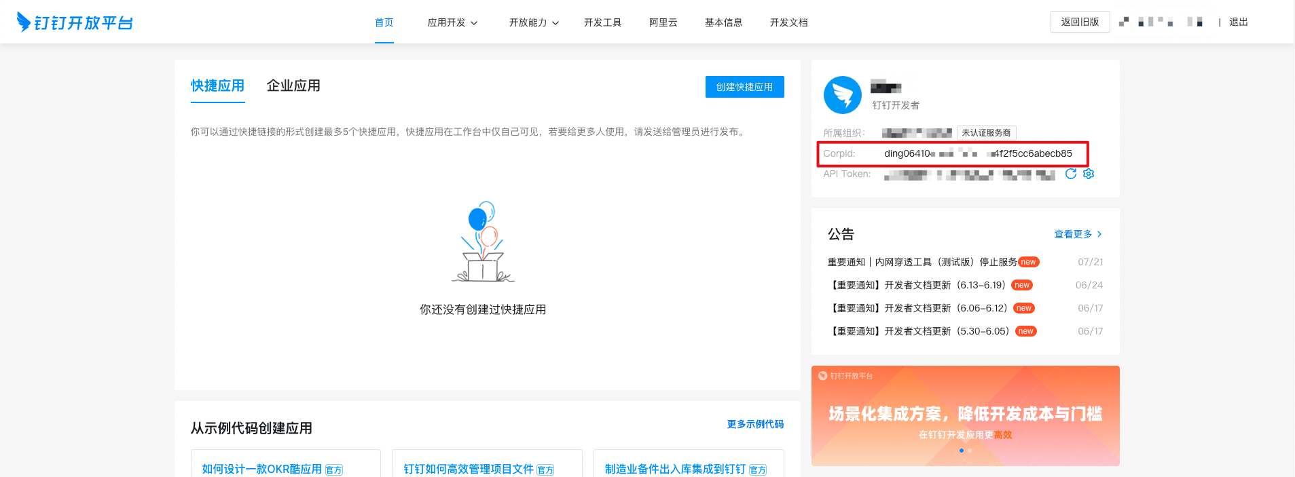Open 内网穿透工具停止服务 notice
This screenshot has width=1295, height=477.
[x=922, y=262]
